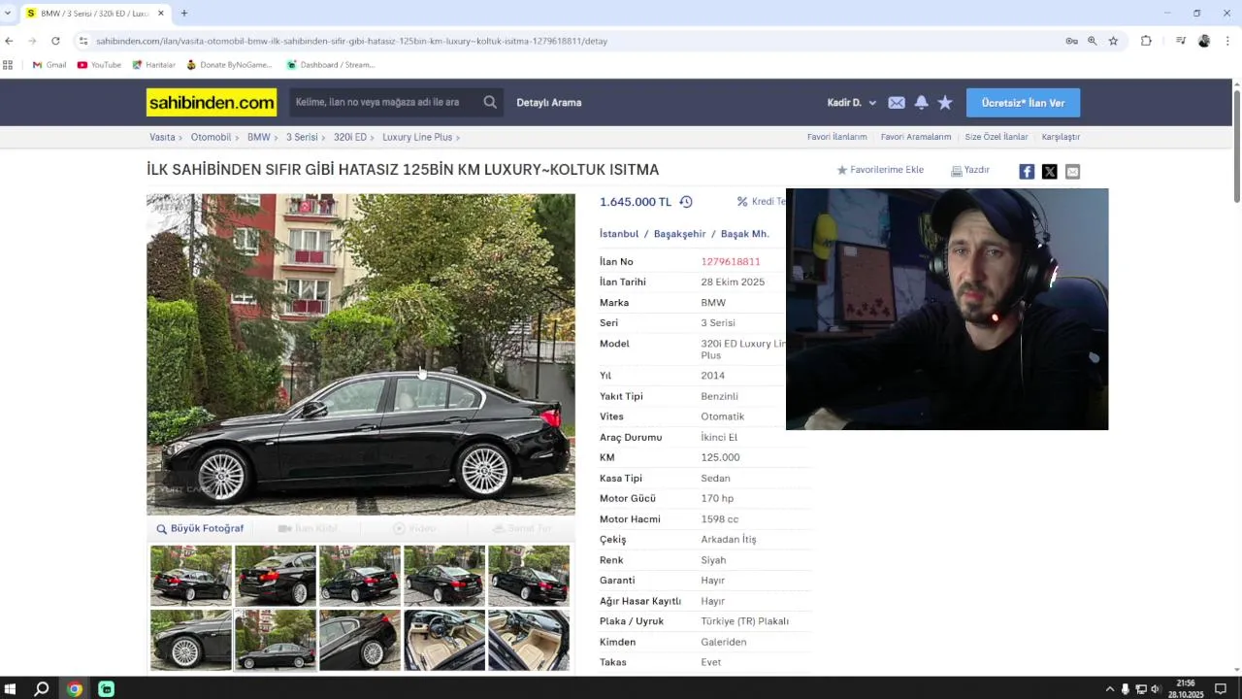
Task: Click Yazdır print link
Action: pos(970,170)
